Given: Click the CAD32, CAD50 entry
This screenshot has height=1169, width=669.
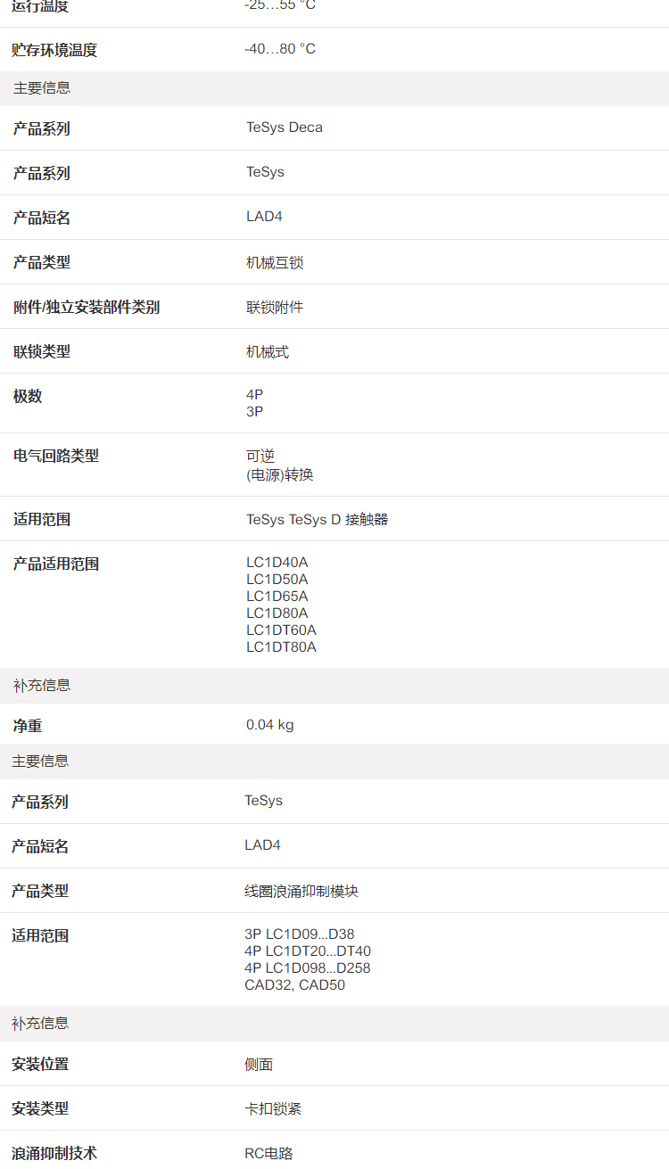Looking at the screenshot, I should click(x=294, y=985).
